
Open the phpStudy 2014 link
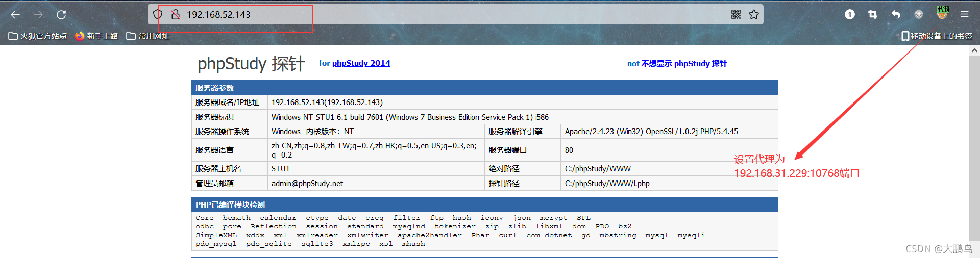click(361, 63)
